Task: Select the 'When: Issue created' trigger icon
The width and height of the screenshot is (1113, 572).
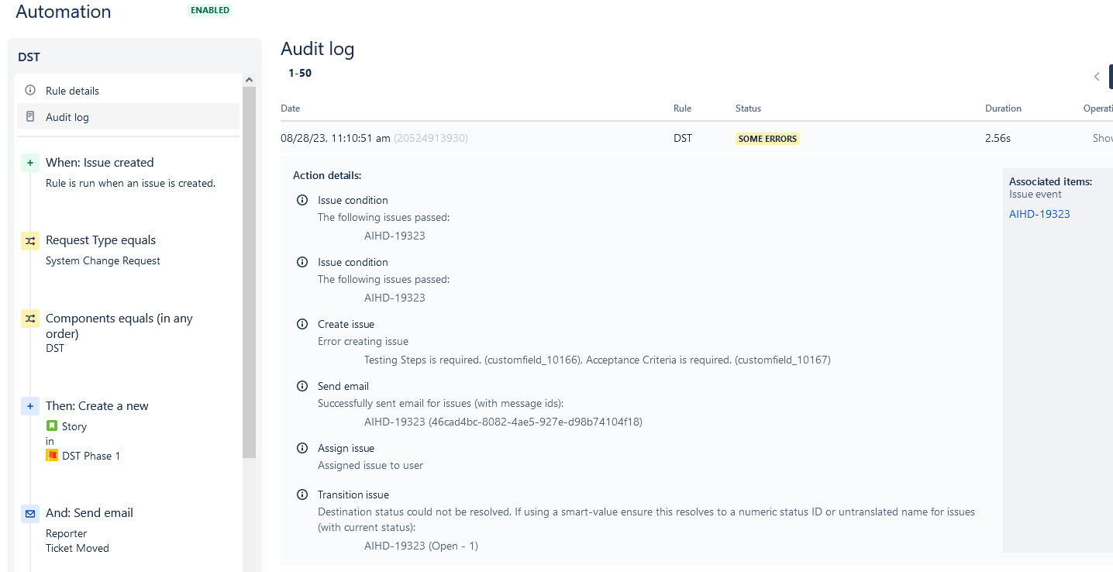Action: [30, 163]
